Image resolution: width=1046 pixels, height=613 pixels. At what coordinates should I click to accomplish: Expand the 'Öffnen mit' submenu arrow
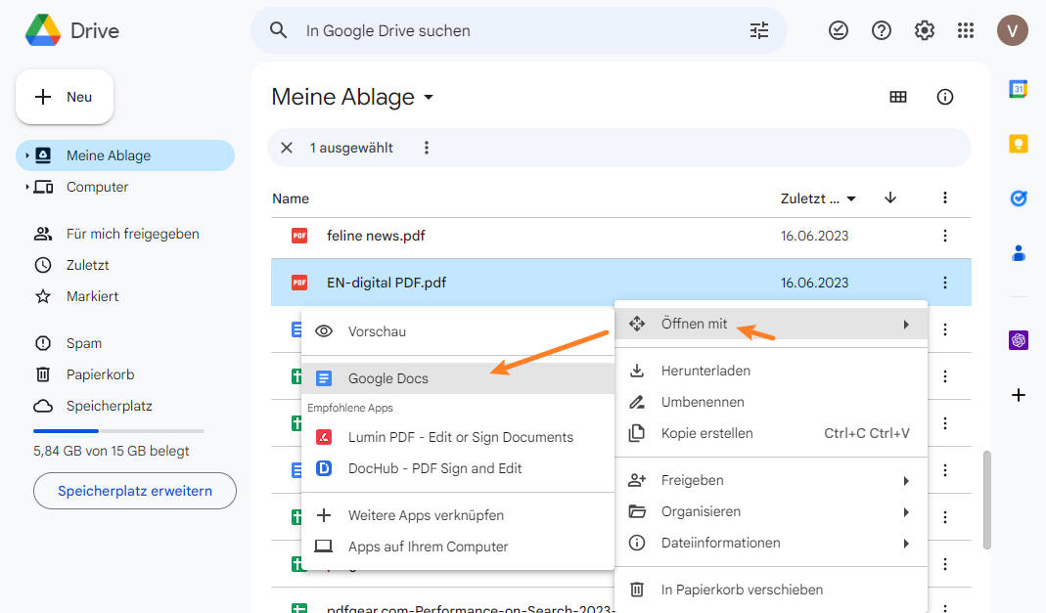click(x=906, y=325)
